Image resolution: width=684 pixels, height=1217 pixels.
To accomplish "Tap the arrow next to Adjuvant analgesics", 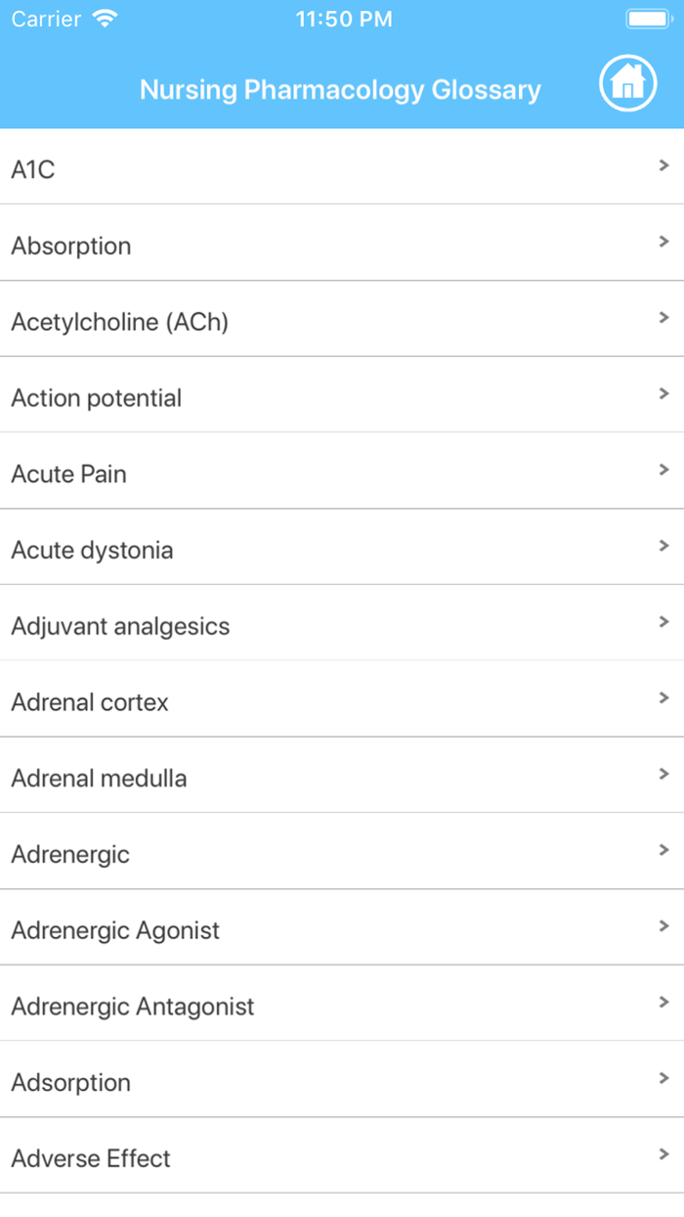I will (x=663, y=622).
